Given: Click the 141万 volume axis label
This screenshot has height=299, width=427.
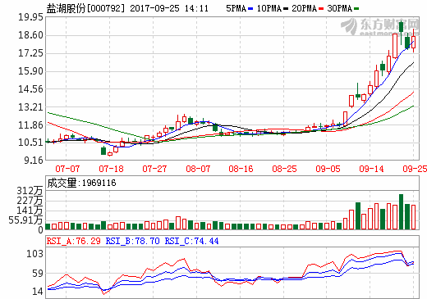Looking at the screenshot, I should point(30,211).
